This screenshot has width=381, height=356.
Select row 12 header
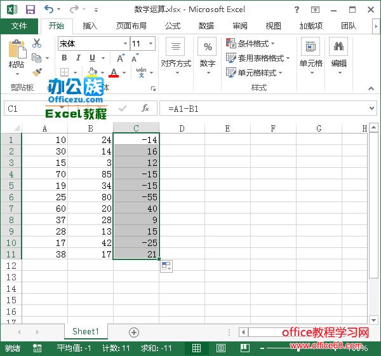[x=11, y=266]
